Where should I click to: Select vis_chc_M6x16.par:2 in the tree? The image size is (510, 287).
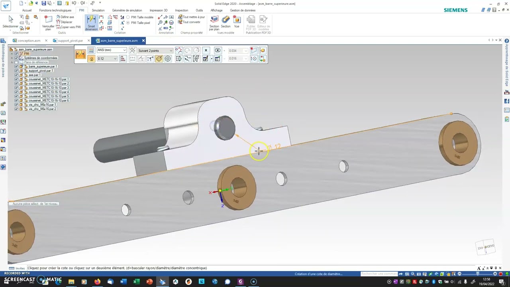42,109
